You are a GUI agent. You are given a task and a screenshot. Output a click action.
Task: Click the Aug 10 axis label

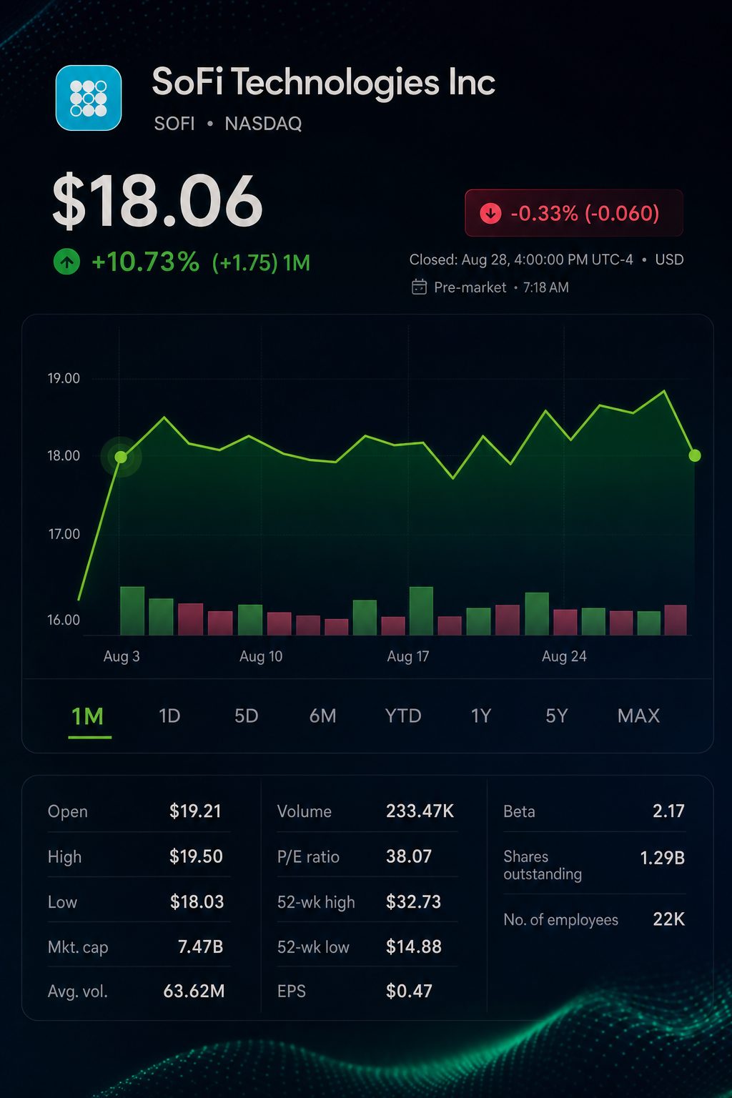261,656
